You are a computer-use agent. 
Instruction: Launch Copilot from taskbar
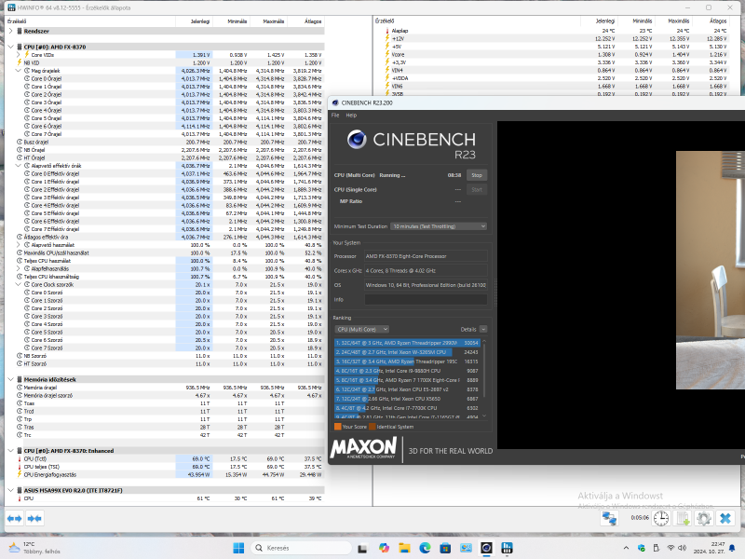click(x=384, y=548)
